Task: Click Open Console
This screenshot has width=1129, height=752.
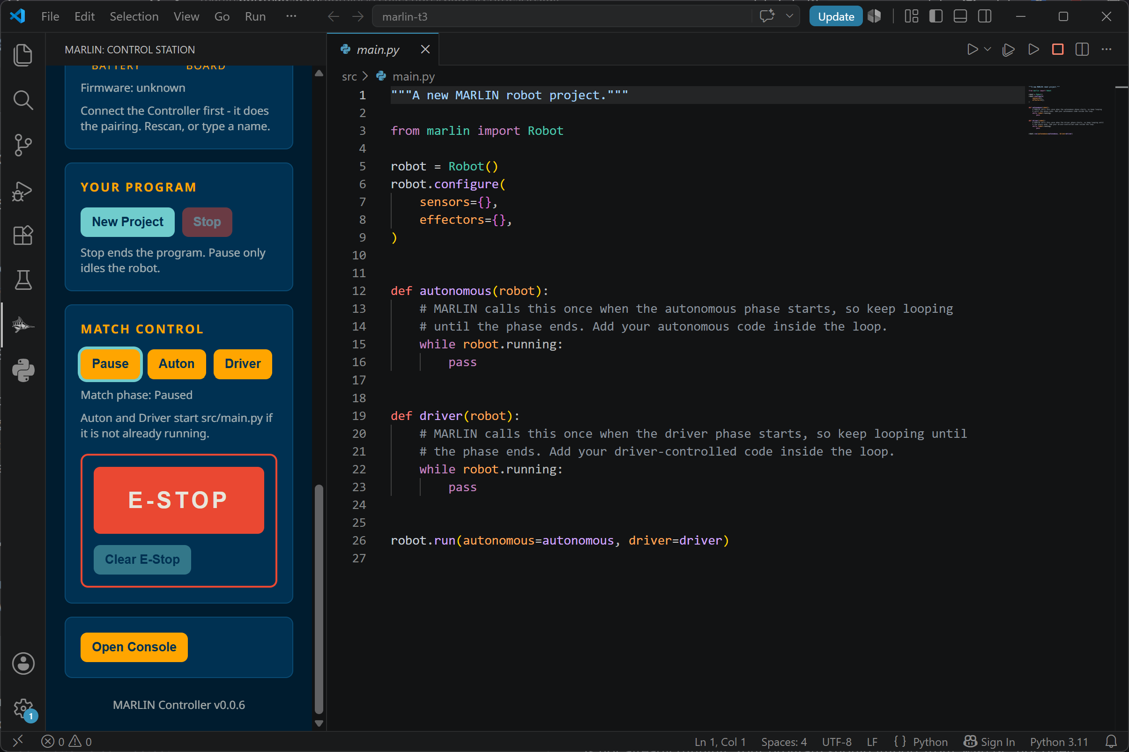Action: pos(134,648)
